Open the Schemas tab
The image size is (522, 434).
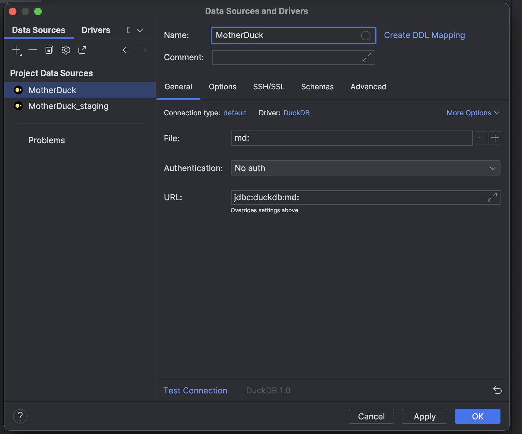(x=317, y=87)
